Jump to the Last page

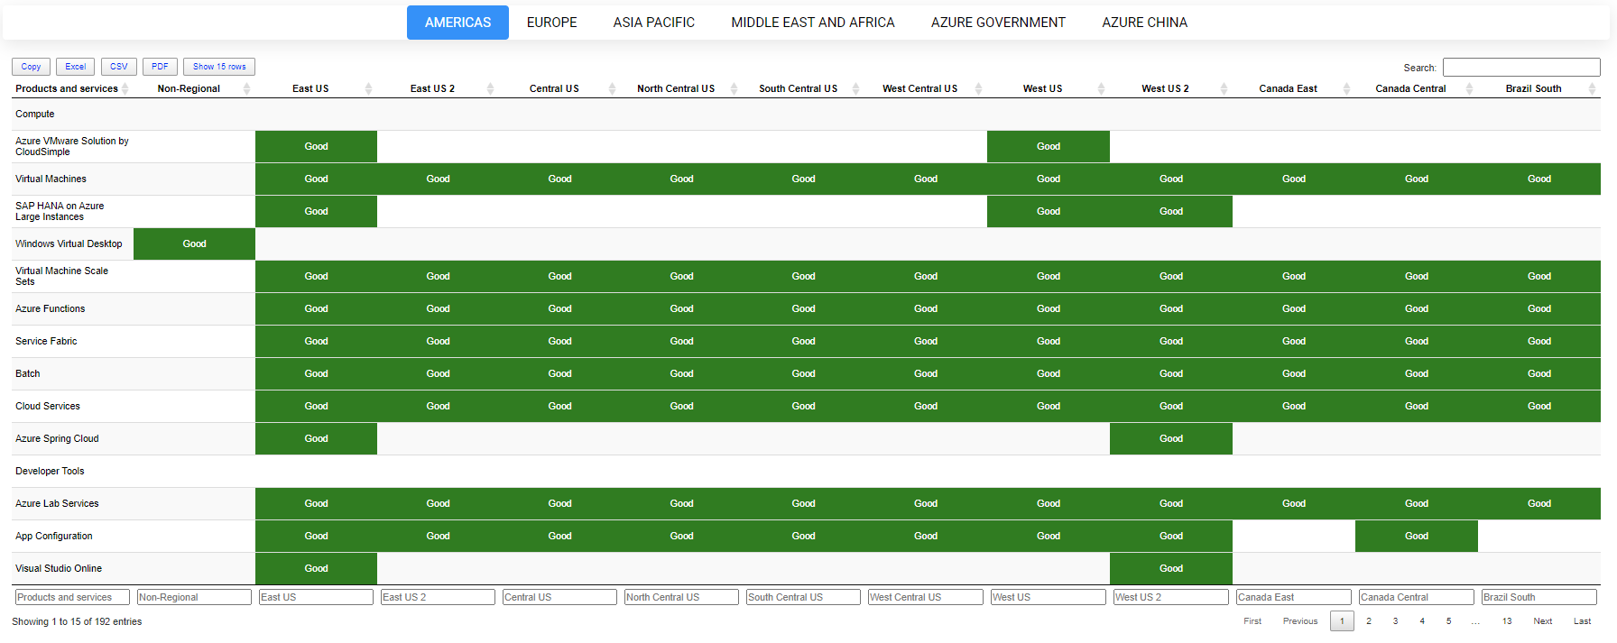[x=1582, y=621]
